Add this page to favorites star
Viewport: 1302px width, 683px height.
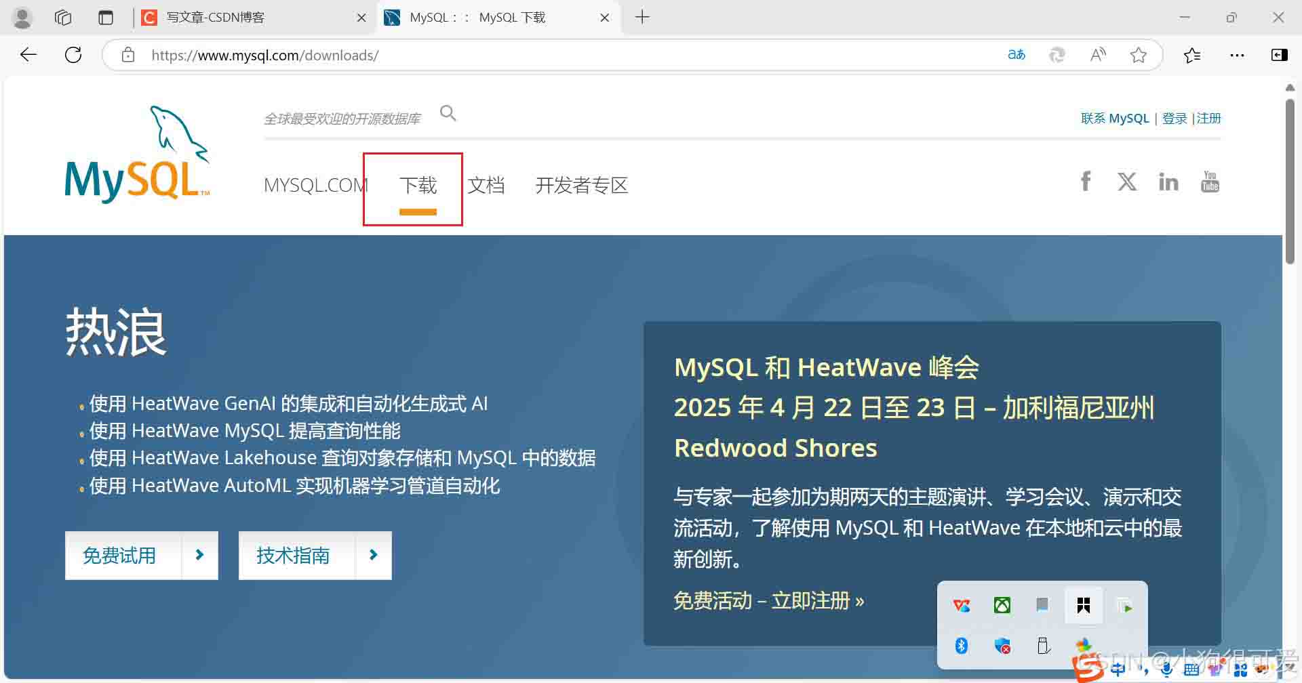click(x=1139, y=55)
